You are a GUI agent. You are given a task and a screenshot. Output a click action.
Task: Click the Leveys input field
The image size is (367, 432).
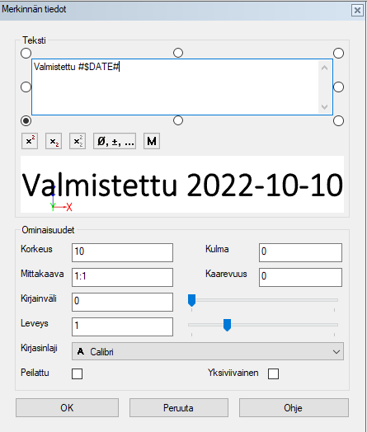point(122,326)
